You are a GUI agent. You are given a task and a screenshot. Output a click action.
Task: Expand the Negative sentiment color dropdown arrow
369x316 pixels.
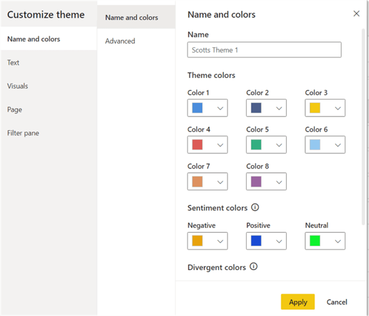tap(220, 241)
